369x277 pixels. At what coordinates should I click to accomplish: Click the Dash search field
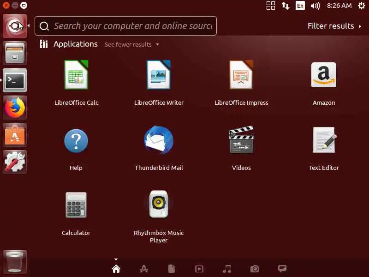click(125, 26)
